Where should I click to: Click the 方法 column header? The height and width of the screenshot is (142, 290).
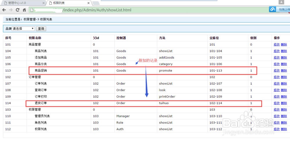coord(162,38)
